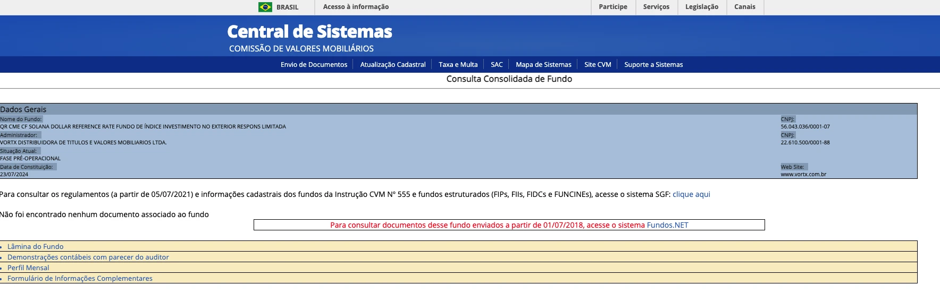Screen dimensions: 940x293
Task: Select Serviços in the top bar
Action: pos(656,7)
